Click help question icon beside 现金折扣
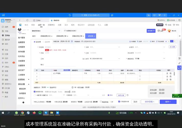Viewport: 182px width, 128px height. tap(72, 87)
